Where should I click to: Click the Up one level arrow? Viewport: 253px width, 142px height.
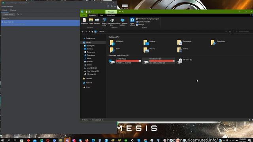click(92, 32)
